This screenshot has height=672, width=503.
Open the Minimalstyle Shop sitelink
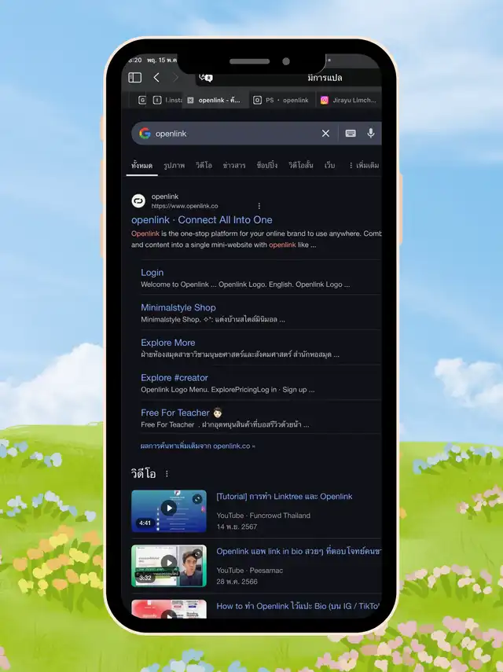coord(178,307)
